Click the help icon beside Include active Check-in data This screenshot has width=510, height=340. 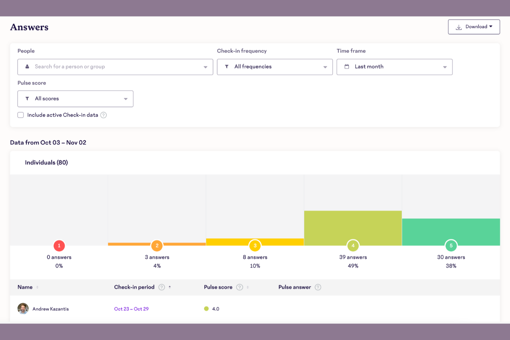[x=103, y=115]
